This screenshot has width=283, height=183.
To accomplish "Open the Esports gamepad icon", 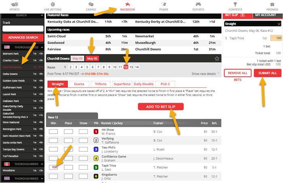I will click(198, 4).
